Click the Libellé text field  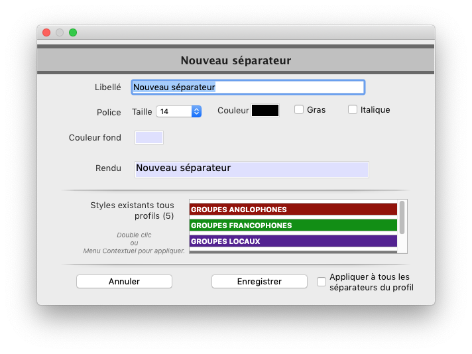point(248,88)
